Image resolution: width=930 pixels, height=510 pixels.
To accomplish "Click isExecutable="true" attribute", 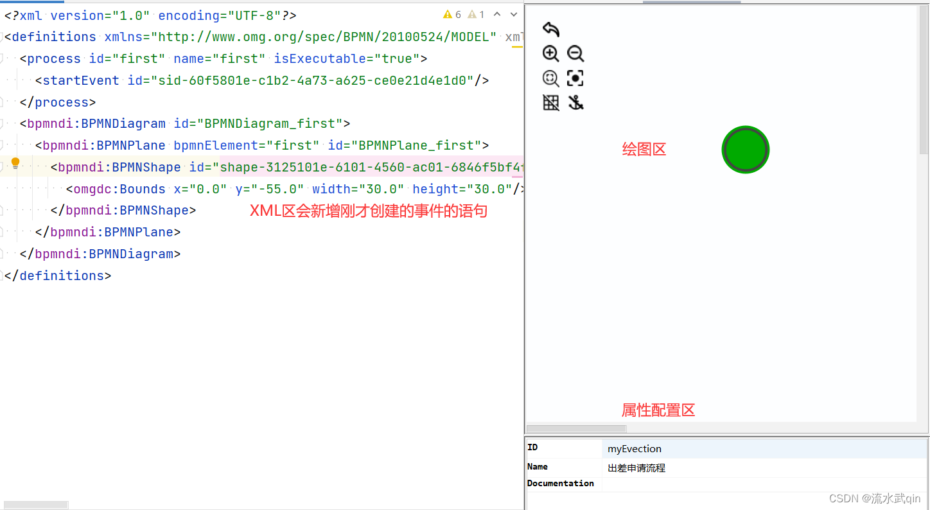I will [x=347, y=58].
